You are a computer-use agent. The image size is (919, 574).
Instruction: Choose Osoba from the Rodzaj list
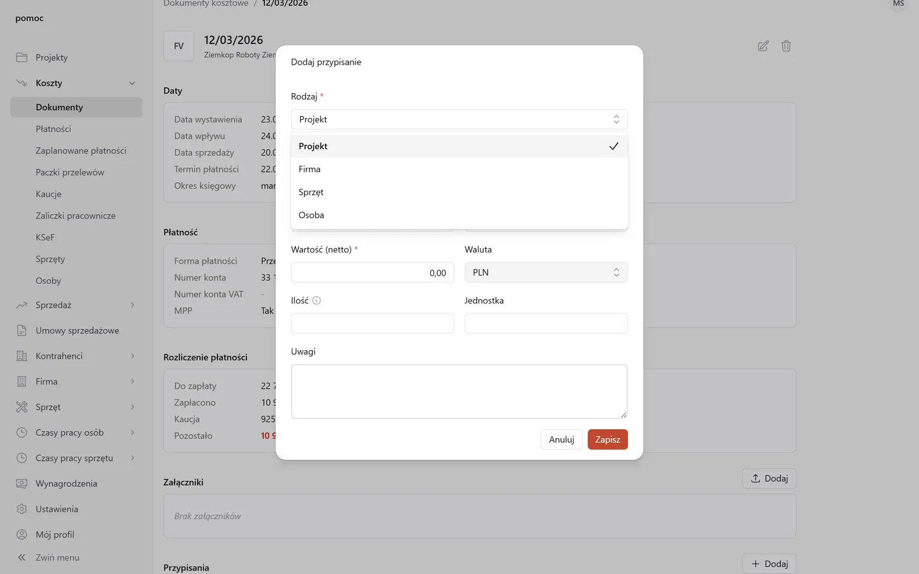[x=459, y=215]
